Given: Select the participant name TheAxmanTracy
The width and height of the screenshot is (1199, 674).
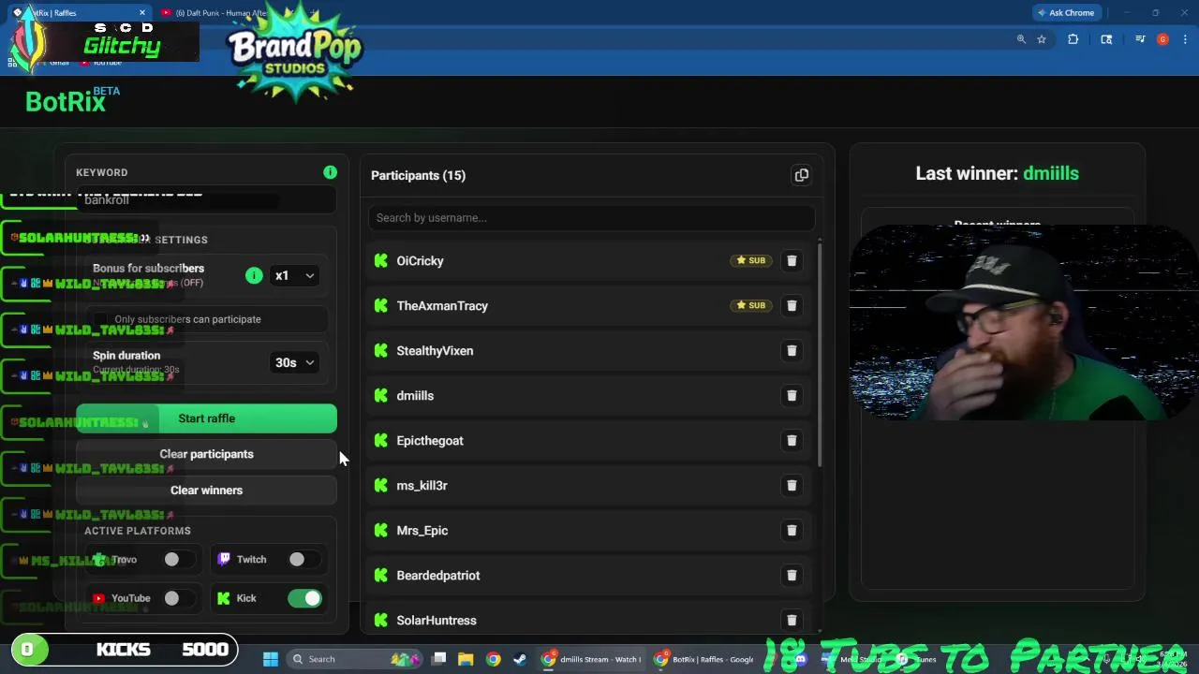Looking at the screenshot, I should (442, 306).
